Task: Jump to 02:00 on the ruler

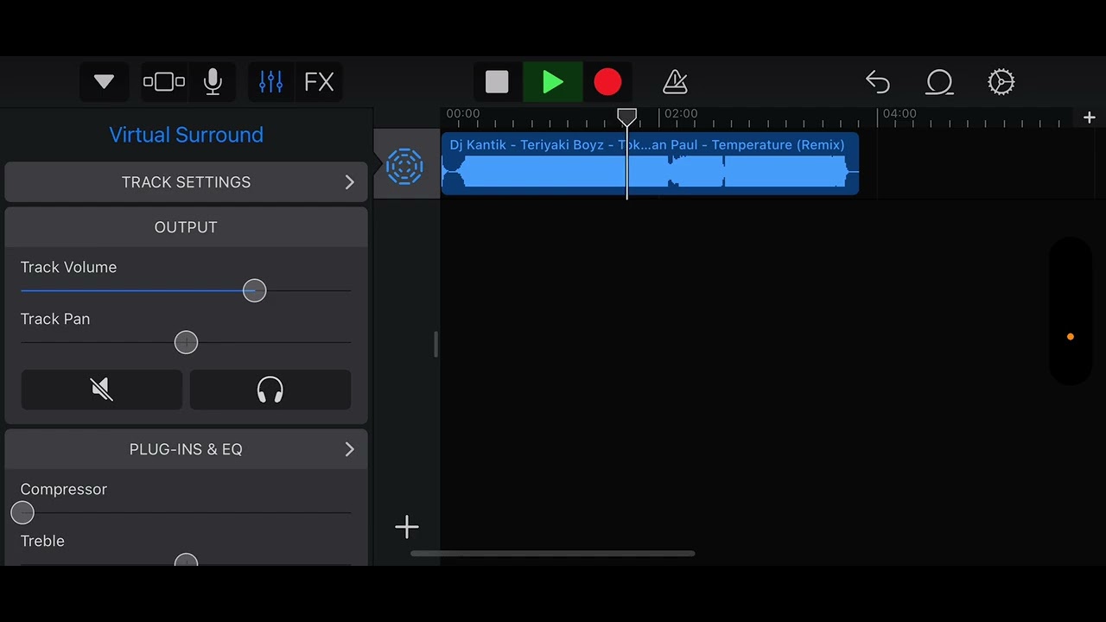Action: tap(681, 114)
